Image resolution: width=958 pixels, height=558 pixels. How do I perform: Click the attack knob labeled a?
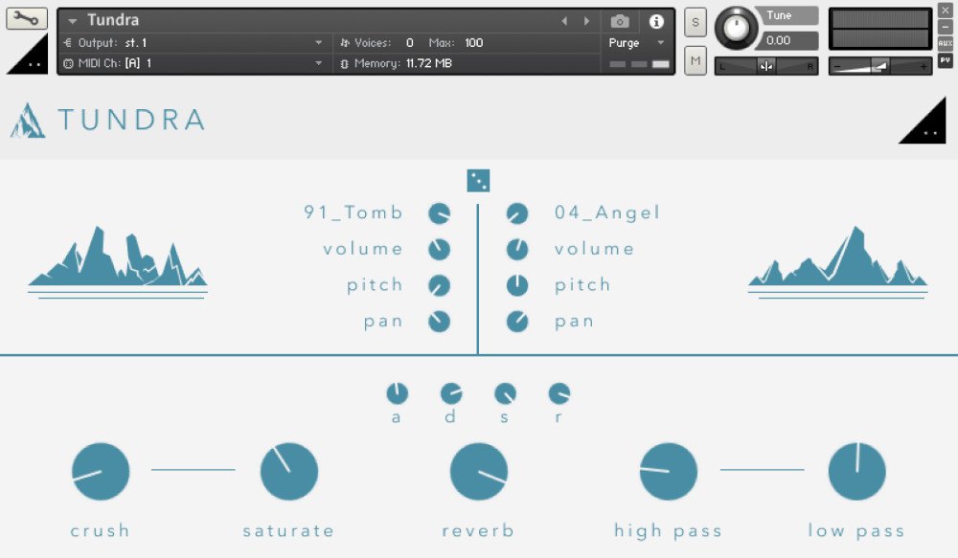[398, 393]
